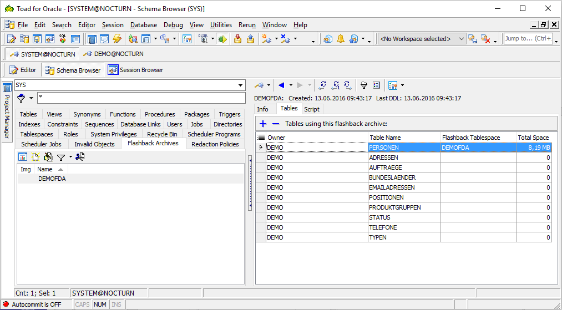Screen dimensions: 562x310
Task: Expand dropdown arrow beside object filter funnel
Action: click(x=70, y=157)
